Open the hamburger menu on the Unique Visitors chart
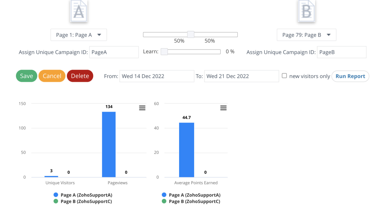This screenshot has width=377, height=212. pyautogui.click(x=142, y=108)
